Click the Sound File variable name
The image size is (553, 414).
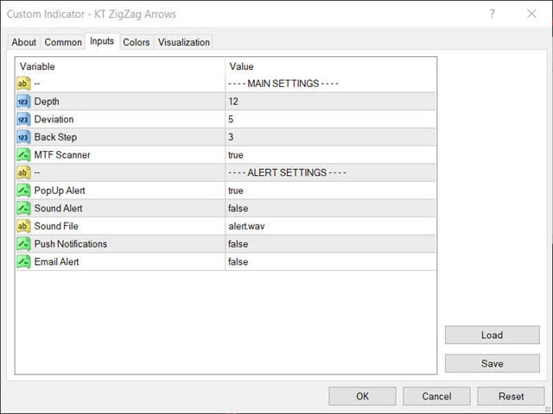(56, 226)
